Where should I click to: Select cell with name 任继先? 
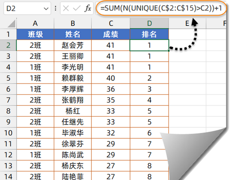[72, 122]
